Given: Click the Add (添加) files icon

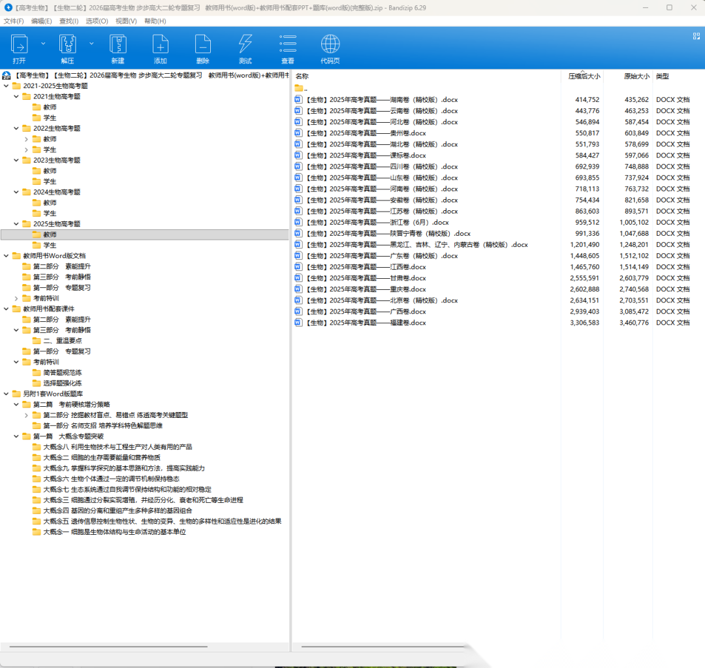Looking at the screenshot, I should coord(160,44).
